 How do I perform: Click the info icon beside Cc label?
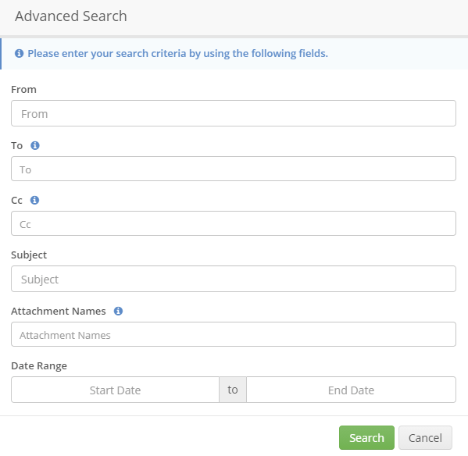coord(34,200)
